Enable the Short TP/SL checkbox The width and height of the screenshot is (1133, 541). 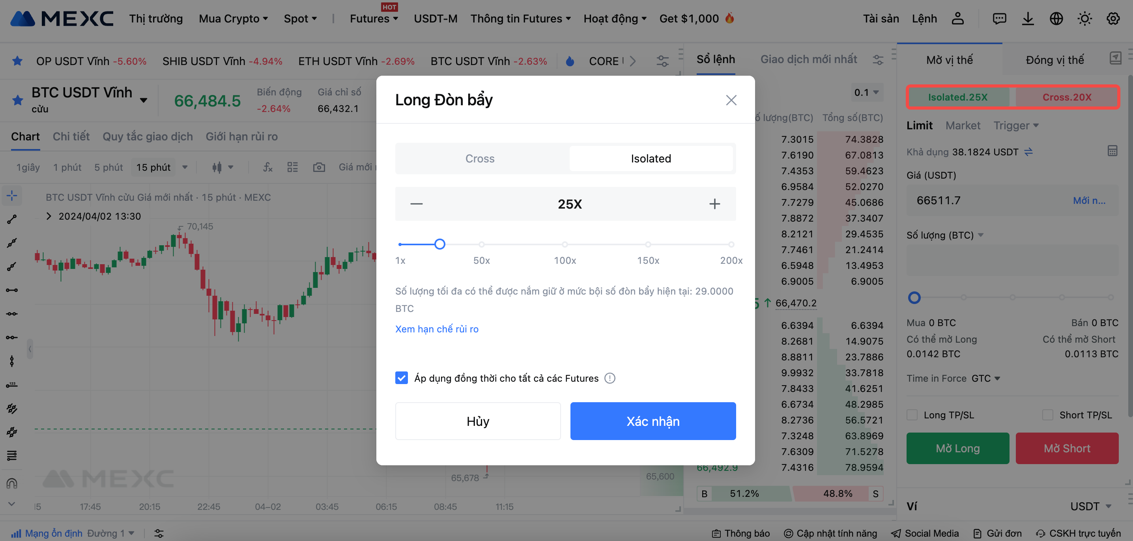(1048, 415)
